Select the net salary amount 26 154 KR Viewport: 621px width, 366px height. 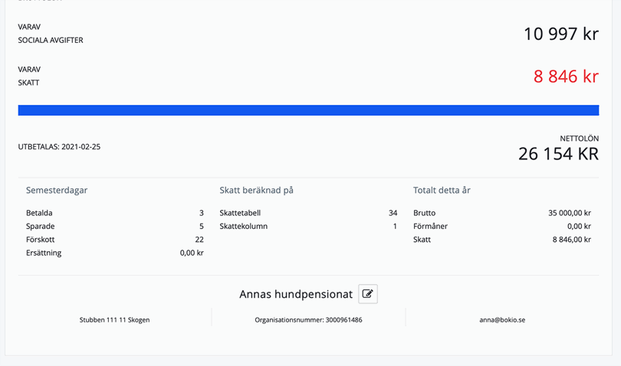click(557, 154)
